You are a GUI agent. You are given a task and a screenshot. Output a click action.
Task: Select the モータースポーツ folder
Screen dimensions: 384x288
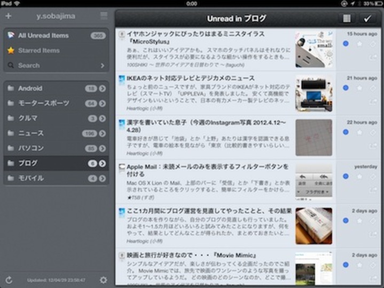point(56,103)
